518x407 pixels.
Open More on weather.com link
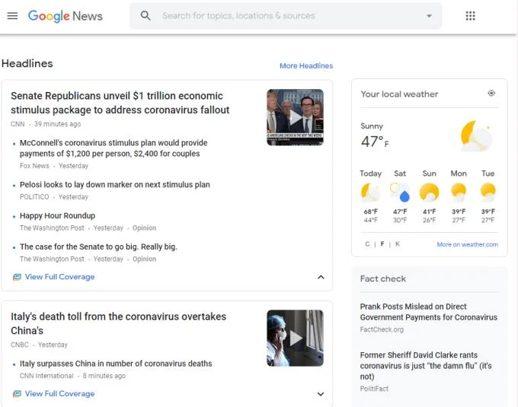pyautogui.click(x=468, y=244)
